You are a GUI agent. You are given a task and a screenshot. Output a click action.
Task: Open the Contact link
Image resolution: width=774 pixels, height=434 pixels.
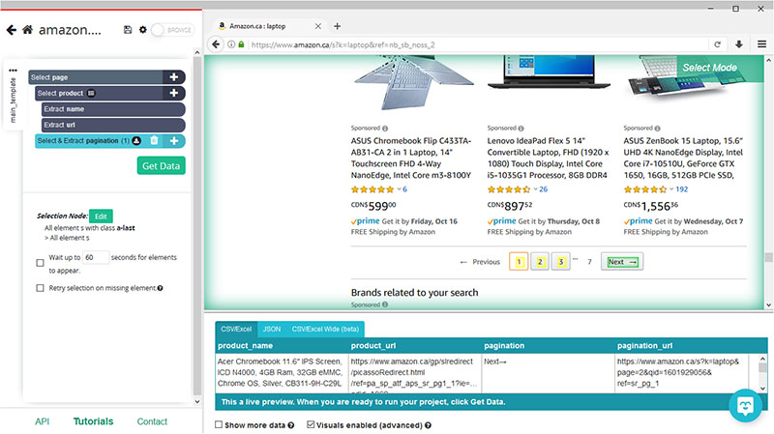pyautogui.click(x=152, y=421)
